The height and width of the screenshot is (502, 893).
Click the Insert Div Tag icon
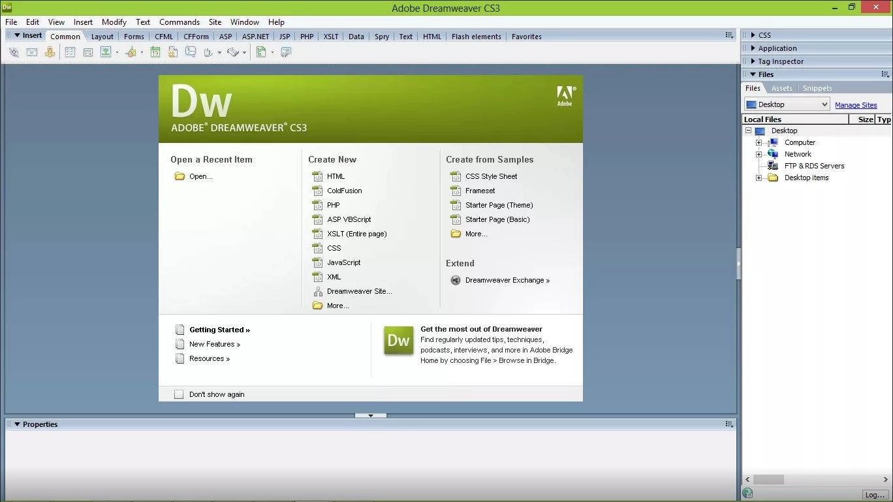pyautogui.click(x=87, y=52)
